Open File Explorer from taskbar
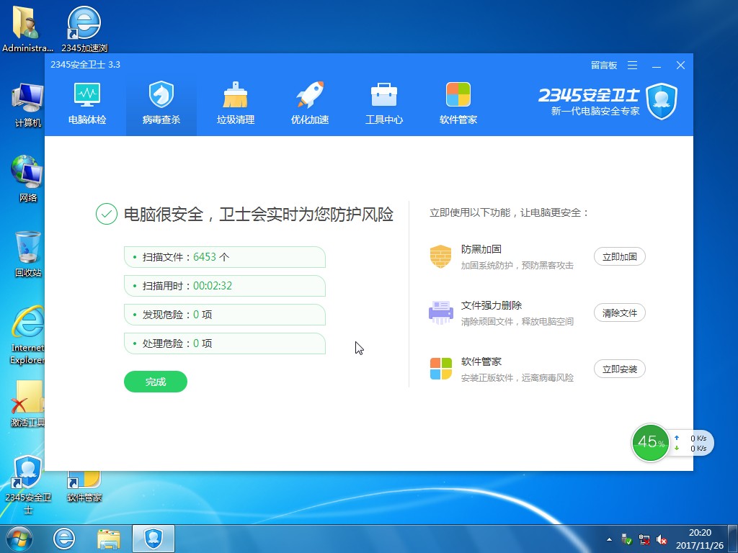The image size is (738, 553). coord(109,539)
